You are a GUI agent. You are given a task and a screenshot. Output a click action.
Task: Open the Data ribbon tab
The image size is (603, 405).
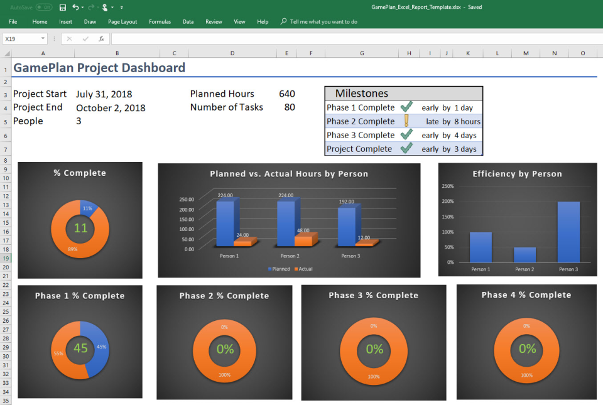tap(188, 21)
